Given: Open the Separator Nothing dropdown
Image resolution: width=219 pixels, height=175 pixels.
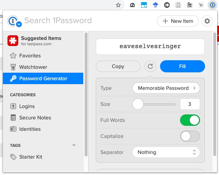Looking at the screenshot, I should 166,152.
